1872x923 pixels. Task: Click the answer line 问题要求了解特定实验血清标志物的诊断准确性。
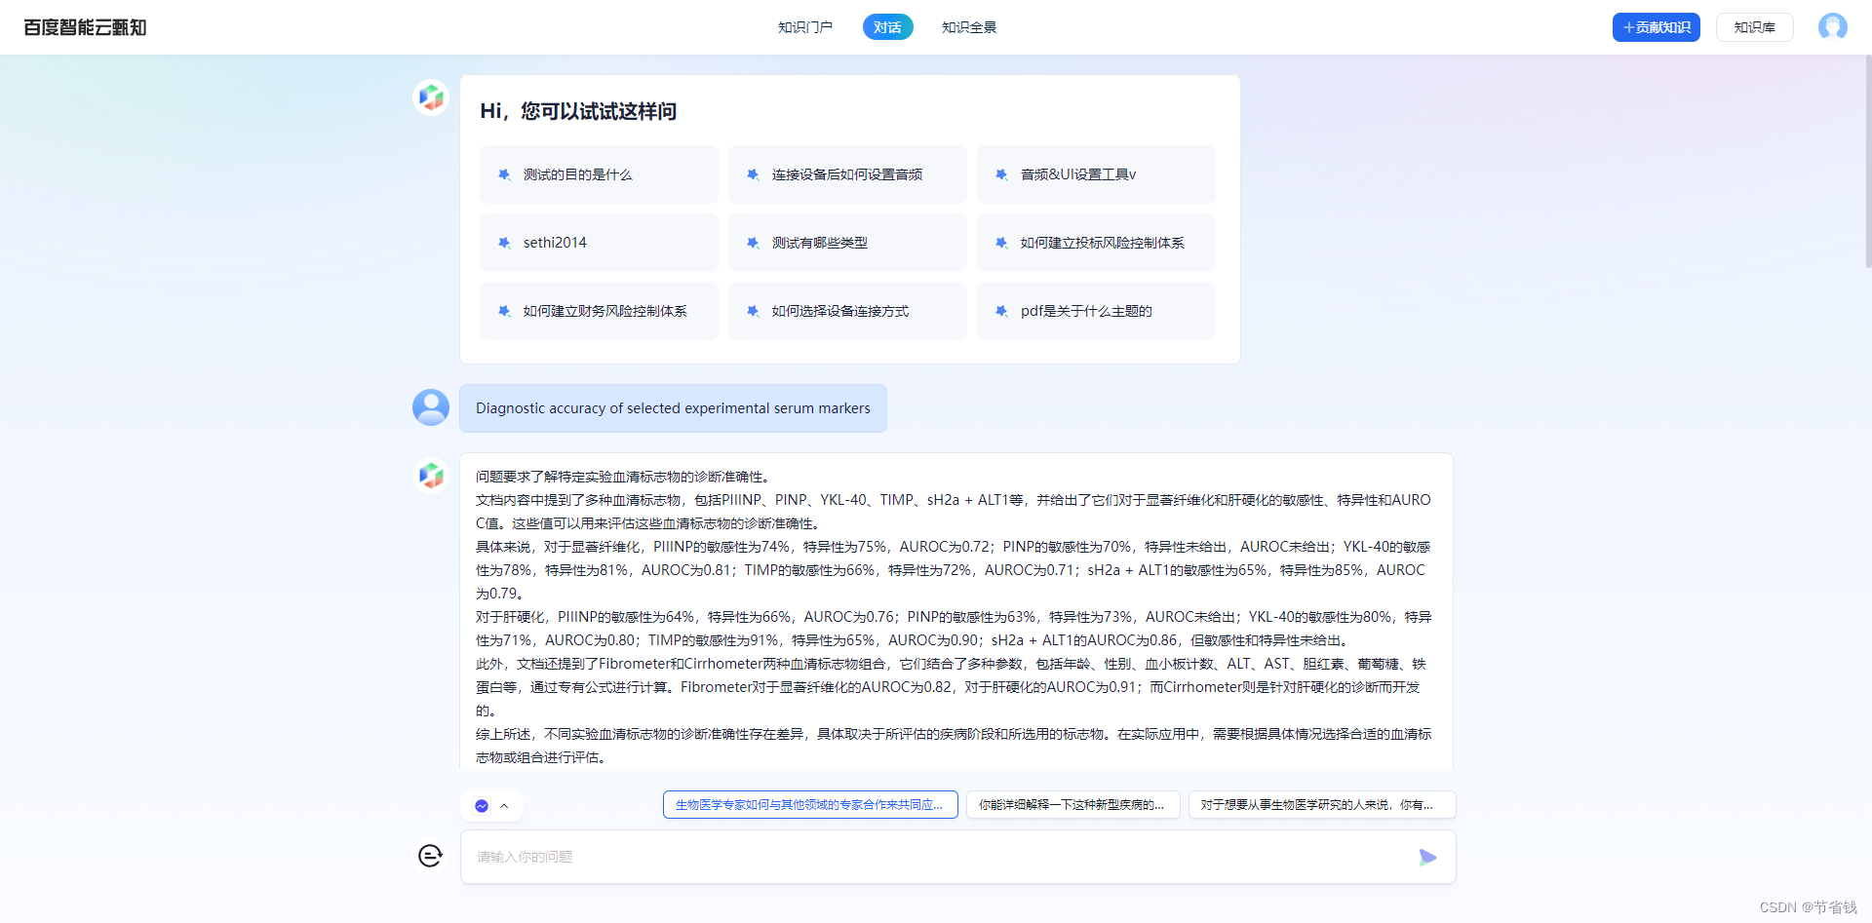click(x=625, y=477)
